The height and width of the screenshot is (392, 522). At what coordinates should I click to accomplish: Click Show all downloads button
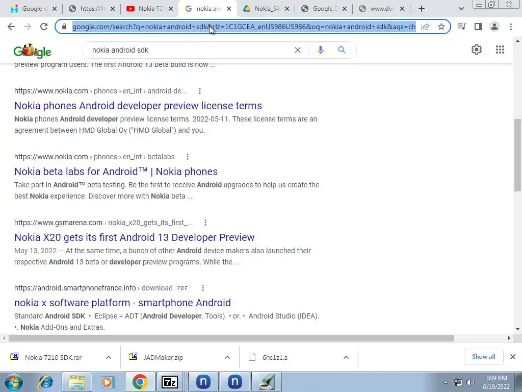tap(483, 357)
